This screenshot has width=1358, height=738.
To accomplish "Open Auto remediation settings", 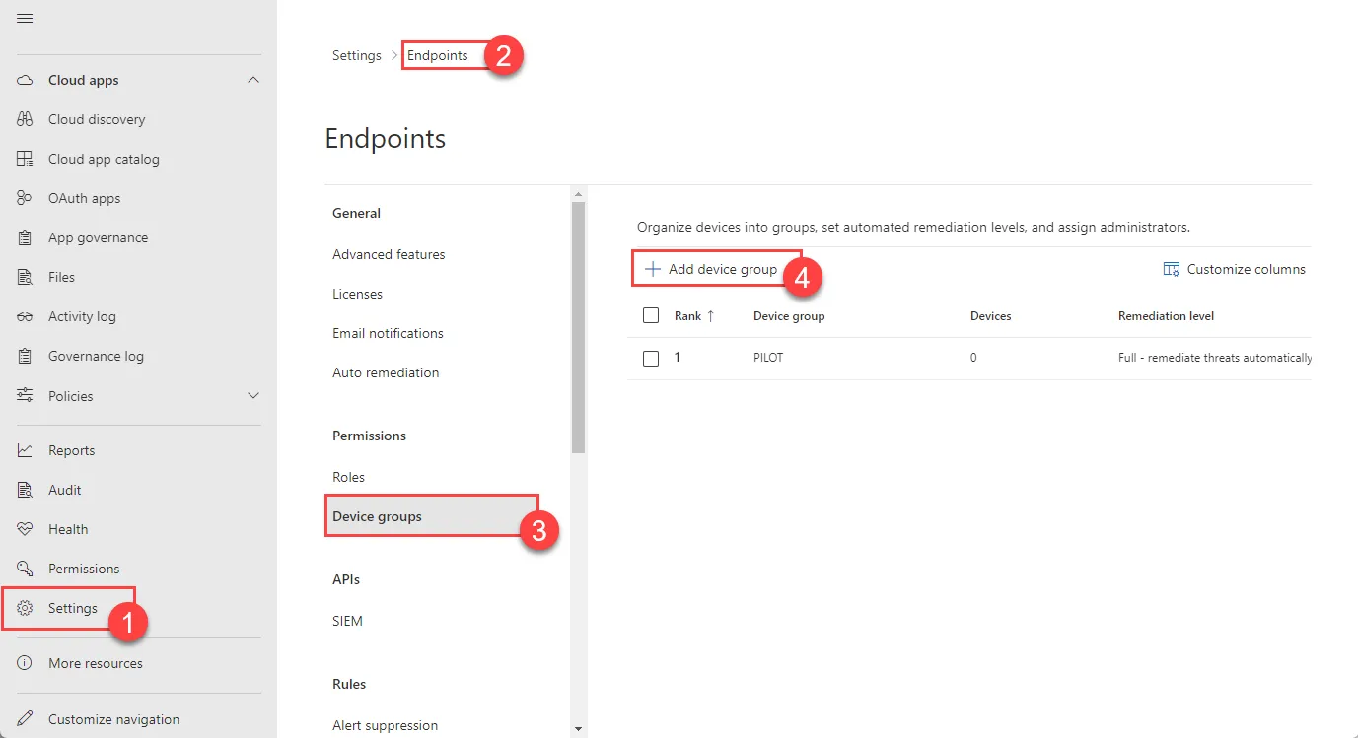I will [386, 372].
